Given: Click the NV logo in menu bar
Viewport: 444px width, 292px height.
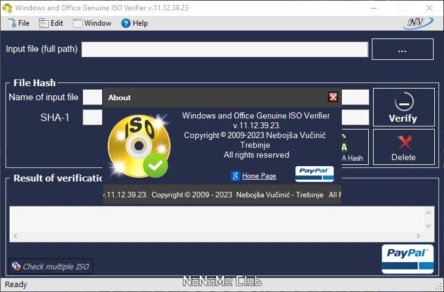Looking at the screenshot, I should (418, 23).
